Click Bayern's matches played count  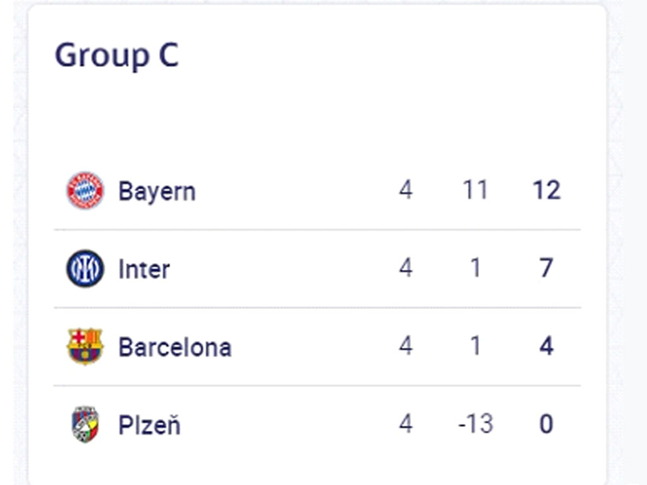(x=406, y=190)
